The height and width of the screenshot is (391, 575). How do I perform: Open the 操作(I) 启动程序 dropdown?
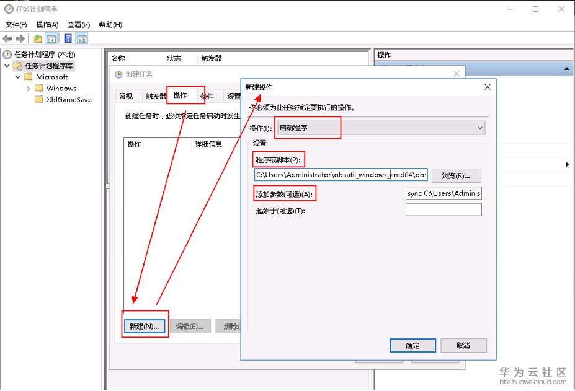coord(381,128)
